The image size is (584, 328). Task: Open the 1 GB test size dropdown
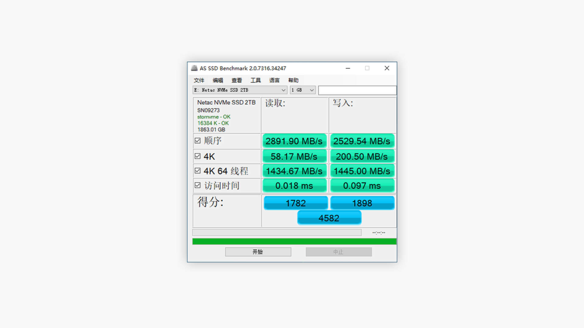point(302,90)
